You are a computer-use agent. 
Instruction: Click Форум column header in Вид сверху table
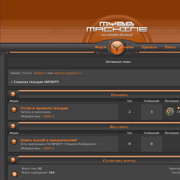tap(14, 133)
